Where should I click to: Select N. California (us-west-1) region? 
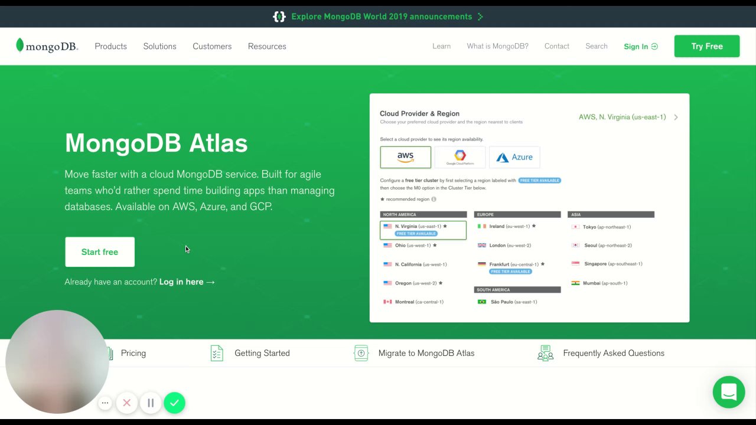tap(421, 264)
